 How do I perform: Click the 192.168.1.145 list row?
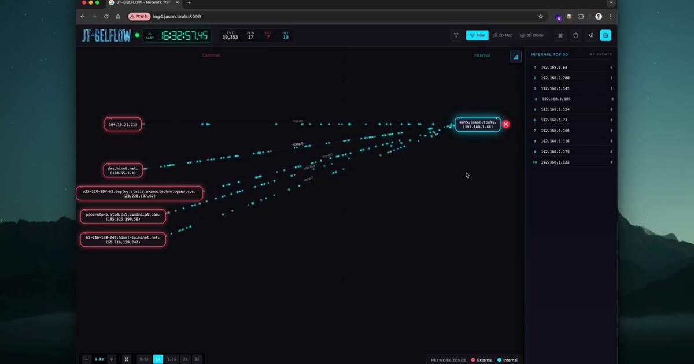click(x=573, y=88)
